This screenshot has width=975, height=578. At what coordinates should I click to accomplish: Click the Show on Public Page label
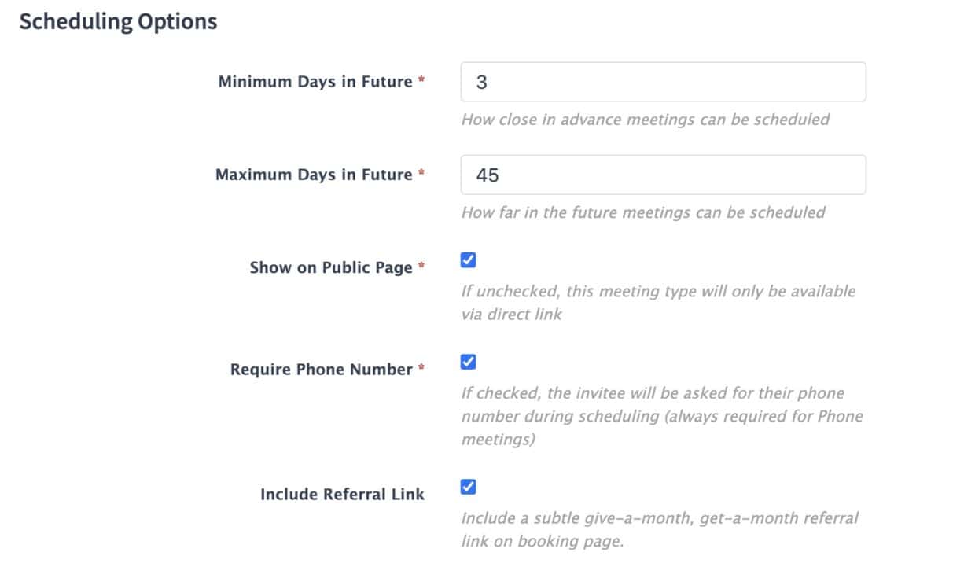click(331, 268)
